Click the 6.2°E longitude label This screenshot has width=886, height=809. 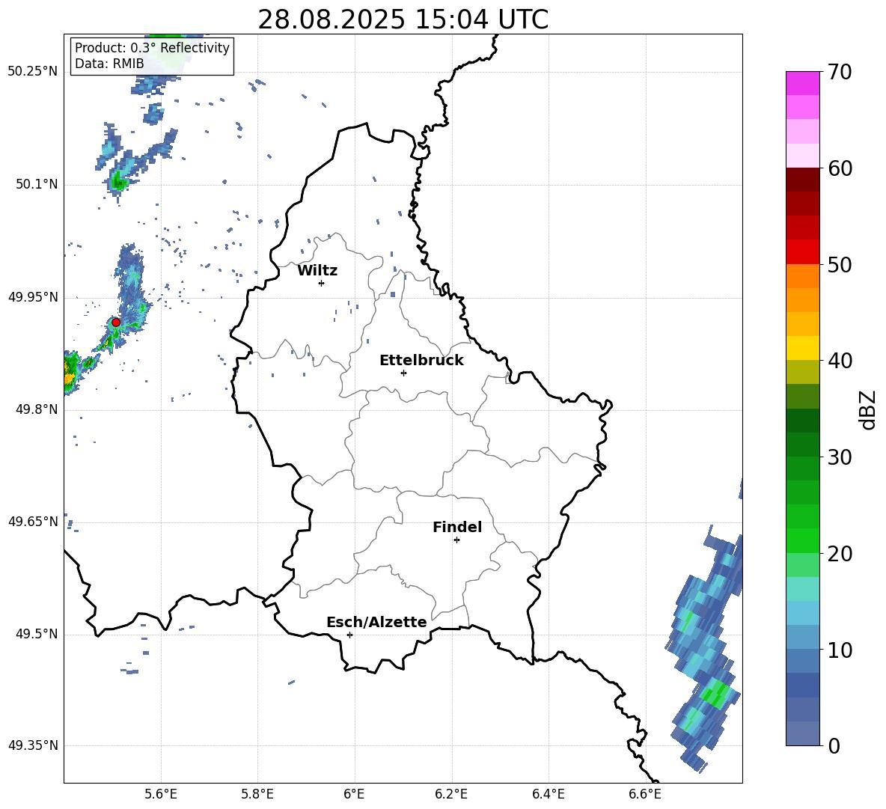[x=451, y=794]
